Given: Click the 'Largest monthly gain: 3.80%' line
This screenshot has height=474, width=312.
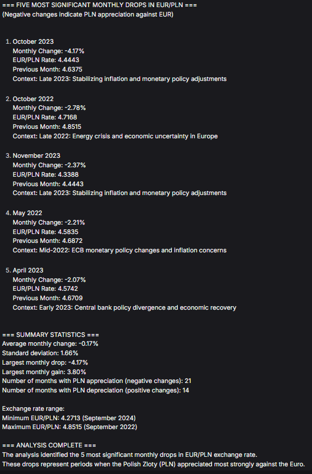Looking at the screenshot, I should [x=44, y=372].
